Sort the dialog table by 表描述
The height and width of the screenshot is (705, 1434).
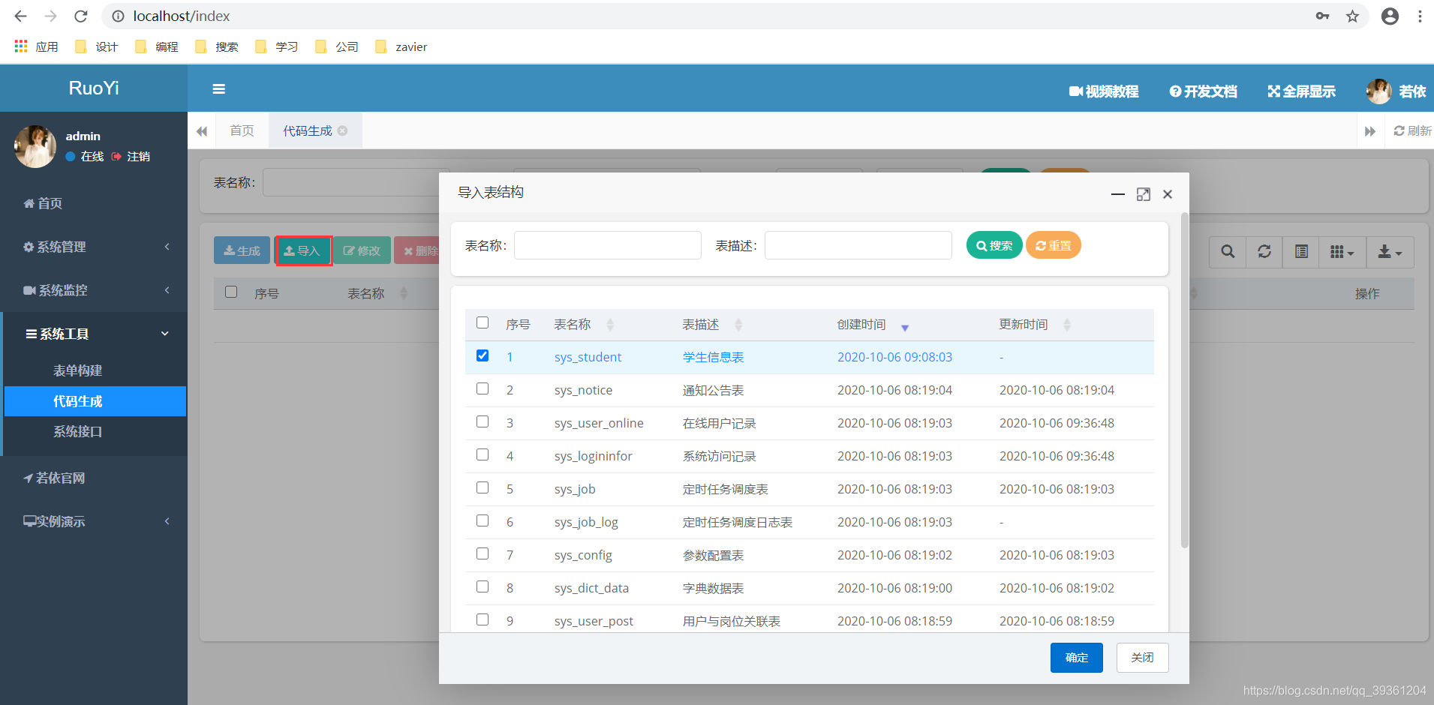tap(711, 325)
